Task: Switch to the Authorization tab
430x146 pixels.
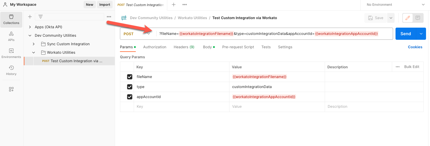Action: pyautogui.click(x=155, y=47)
